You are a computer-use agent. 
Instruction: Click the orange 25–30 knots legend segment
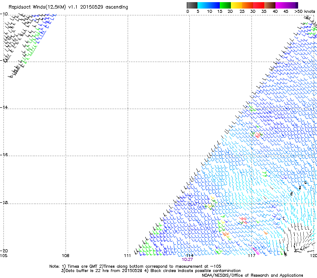tap(248, 5)
